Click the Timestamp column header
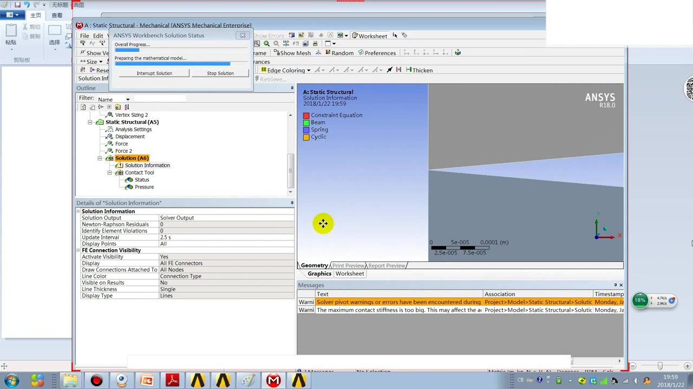This screenshot has width=693, height=389. pos(609,294)
